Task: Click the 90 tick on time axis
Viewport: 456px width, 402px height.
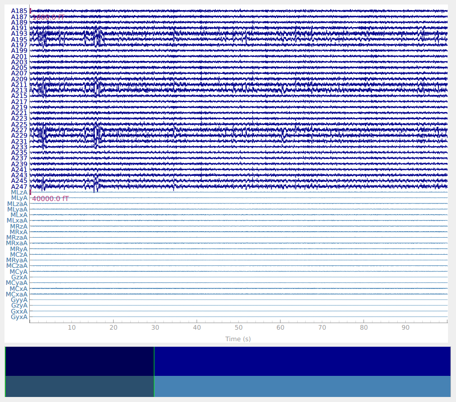Action: (x=406, y=328)
